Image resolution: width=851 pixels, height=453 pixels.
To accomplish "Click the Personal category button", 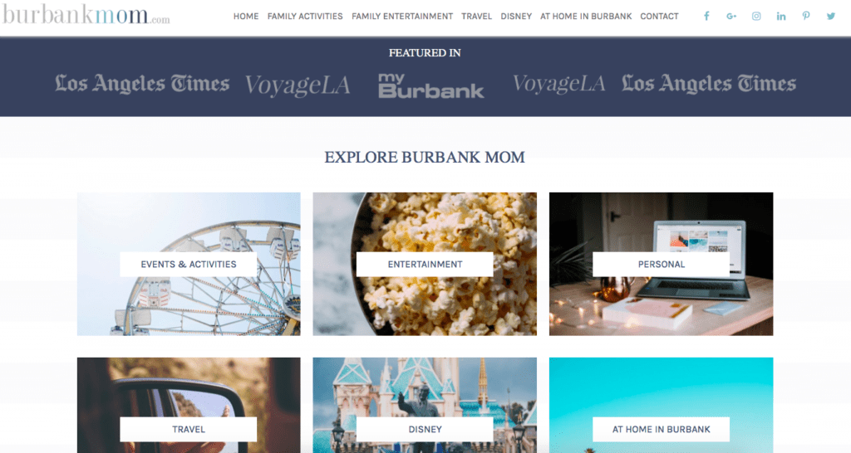I will 661,265.
